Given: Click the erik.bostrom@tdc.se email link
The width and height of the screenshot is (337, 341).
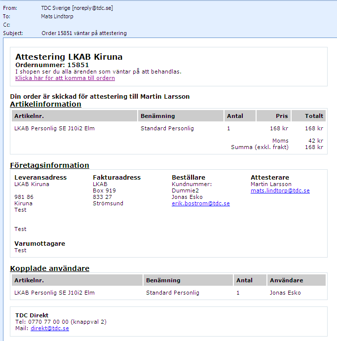Looking at the screenshot, I should tap(201, 203).
